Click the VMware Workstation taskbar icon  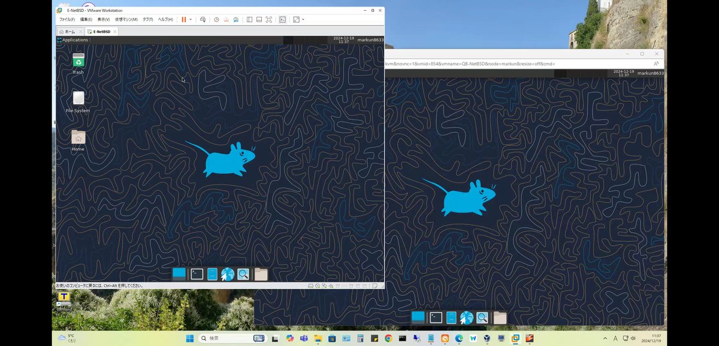coord(515,338)
